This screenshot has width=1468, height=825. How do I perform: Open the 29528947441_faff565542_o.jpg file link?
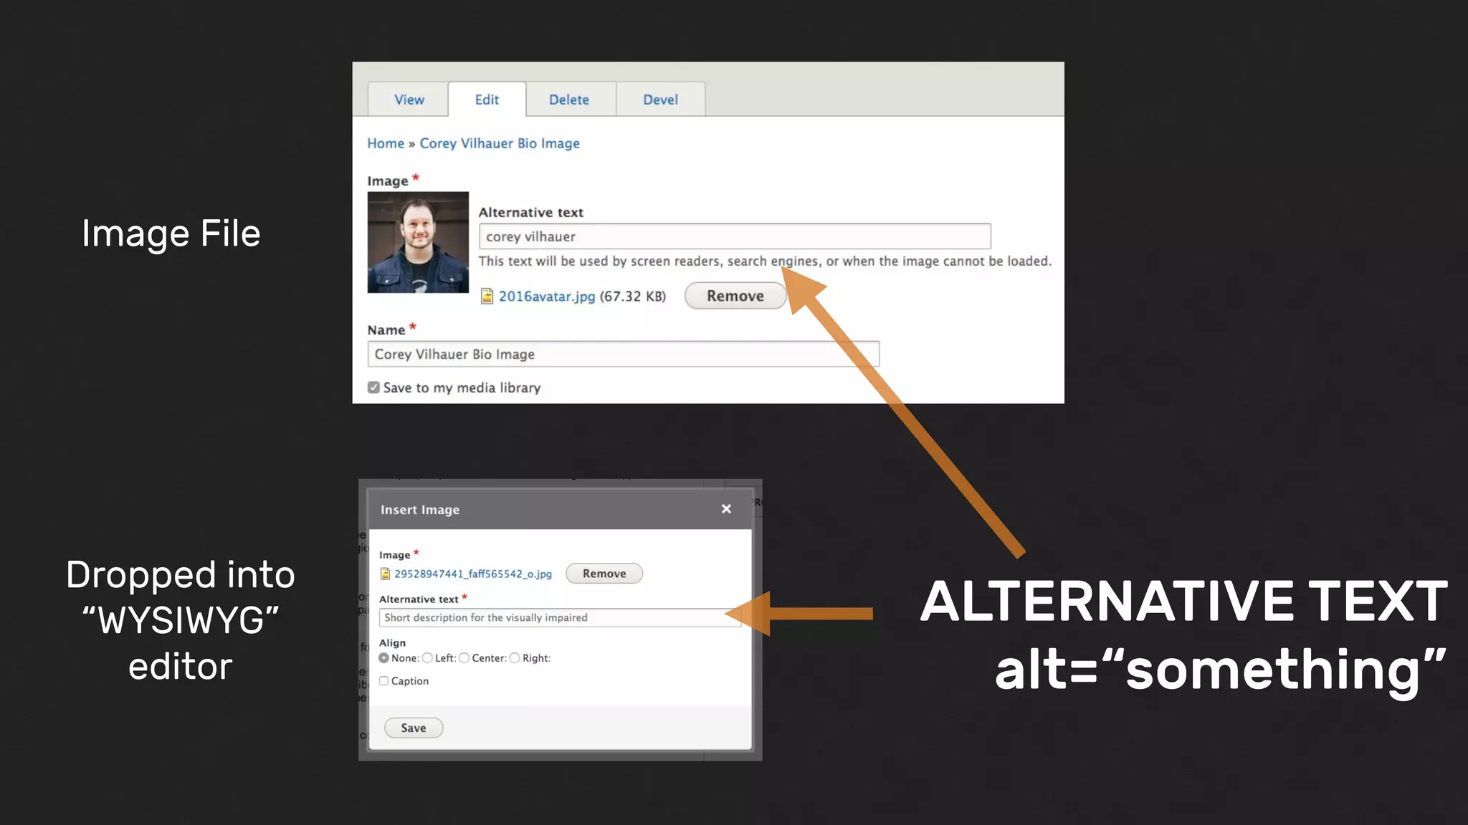pos(473,574)
